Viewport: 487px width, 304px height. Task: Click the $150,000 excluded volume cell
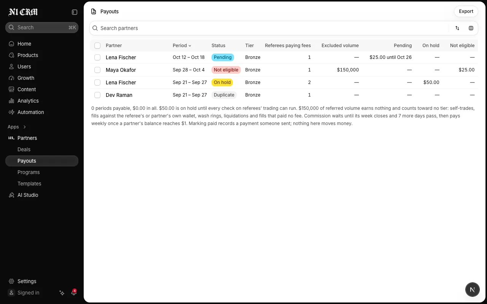click(348, 70)
